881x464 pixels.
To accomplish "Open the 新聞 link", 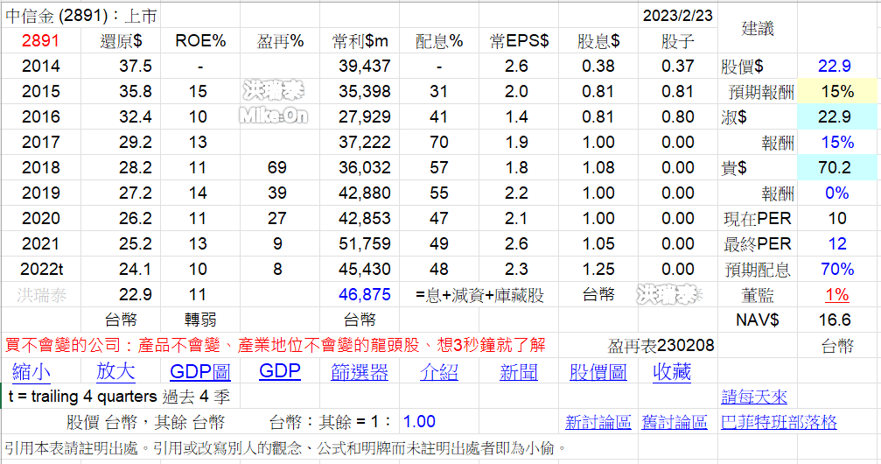I will click(x=519, y=372).
